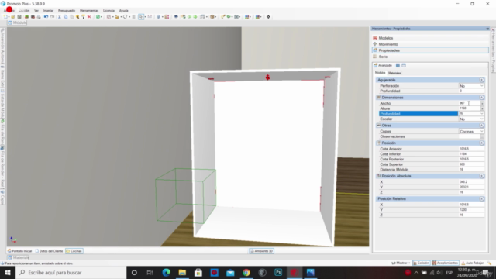Toggle Acoplamientos in the status bar

pyautogui.click(x=445, y=263)
